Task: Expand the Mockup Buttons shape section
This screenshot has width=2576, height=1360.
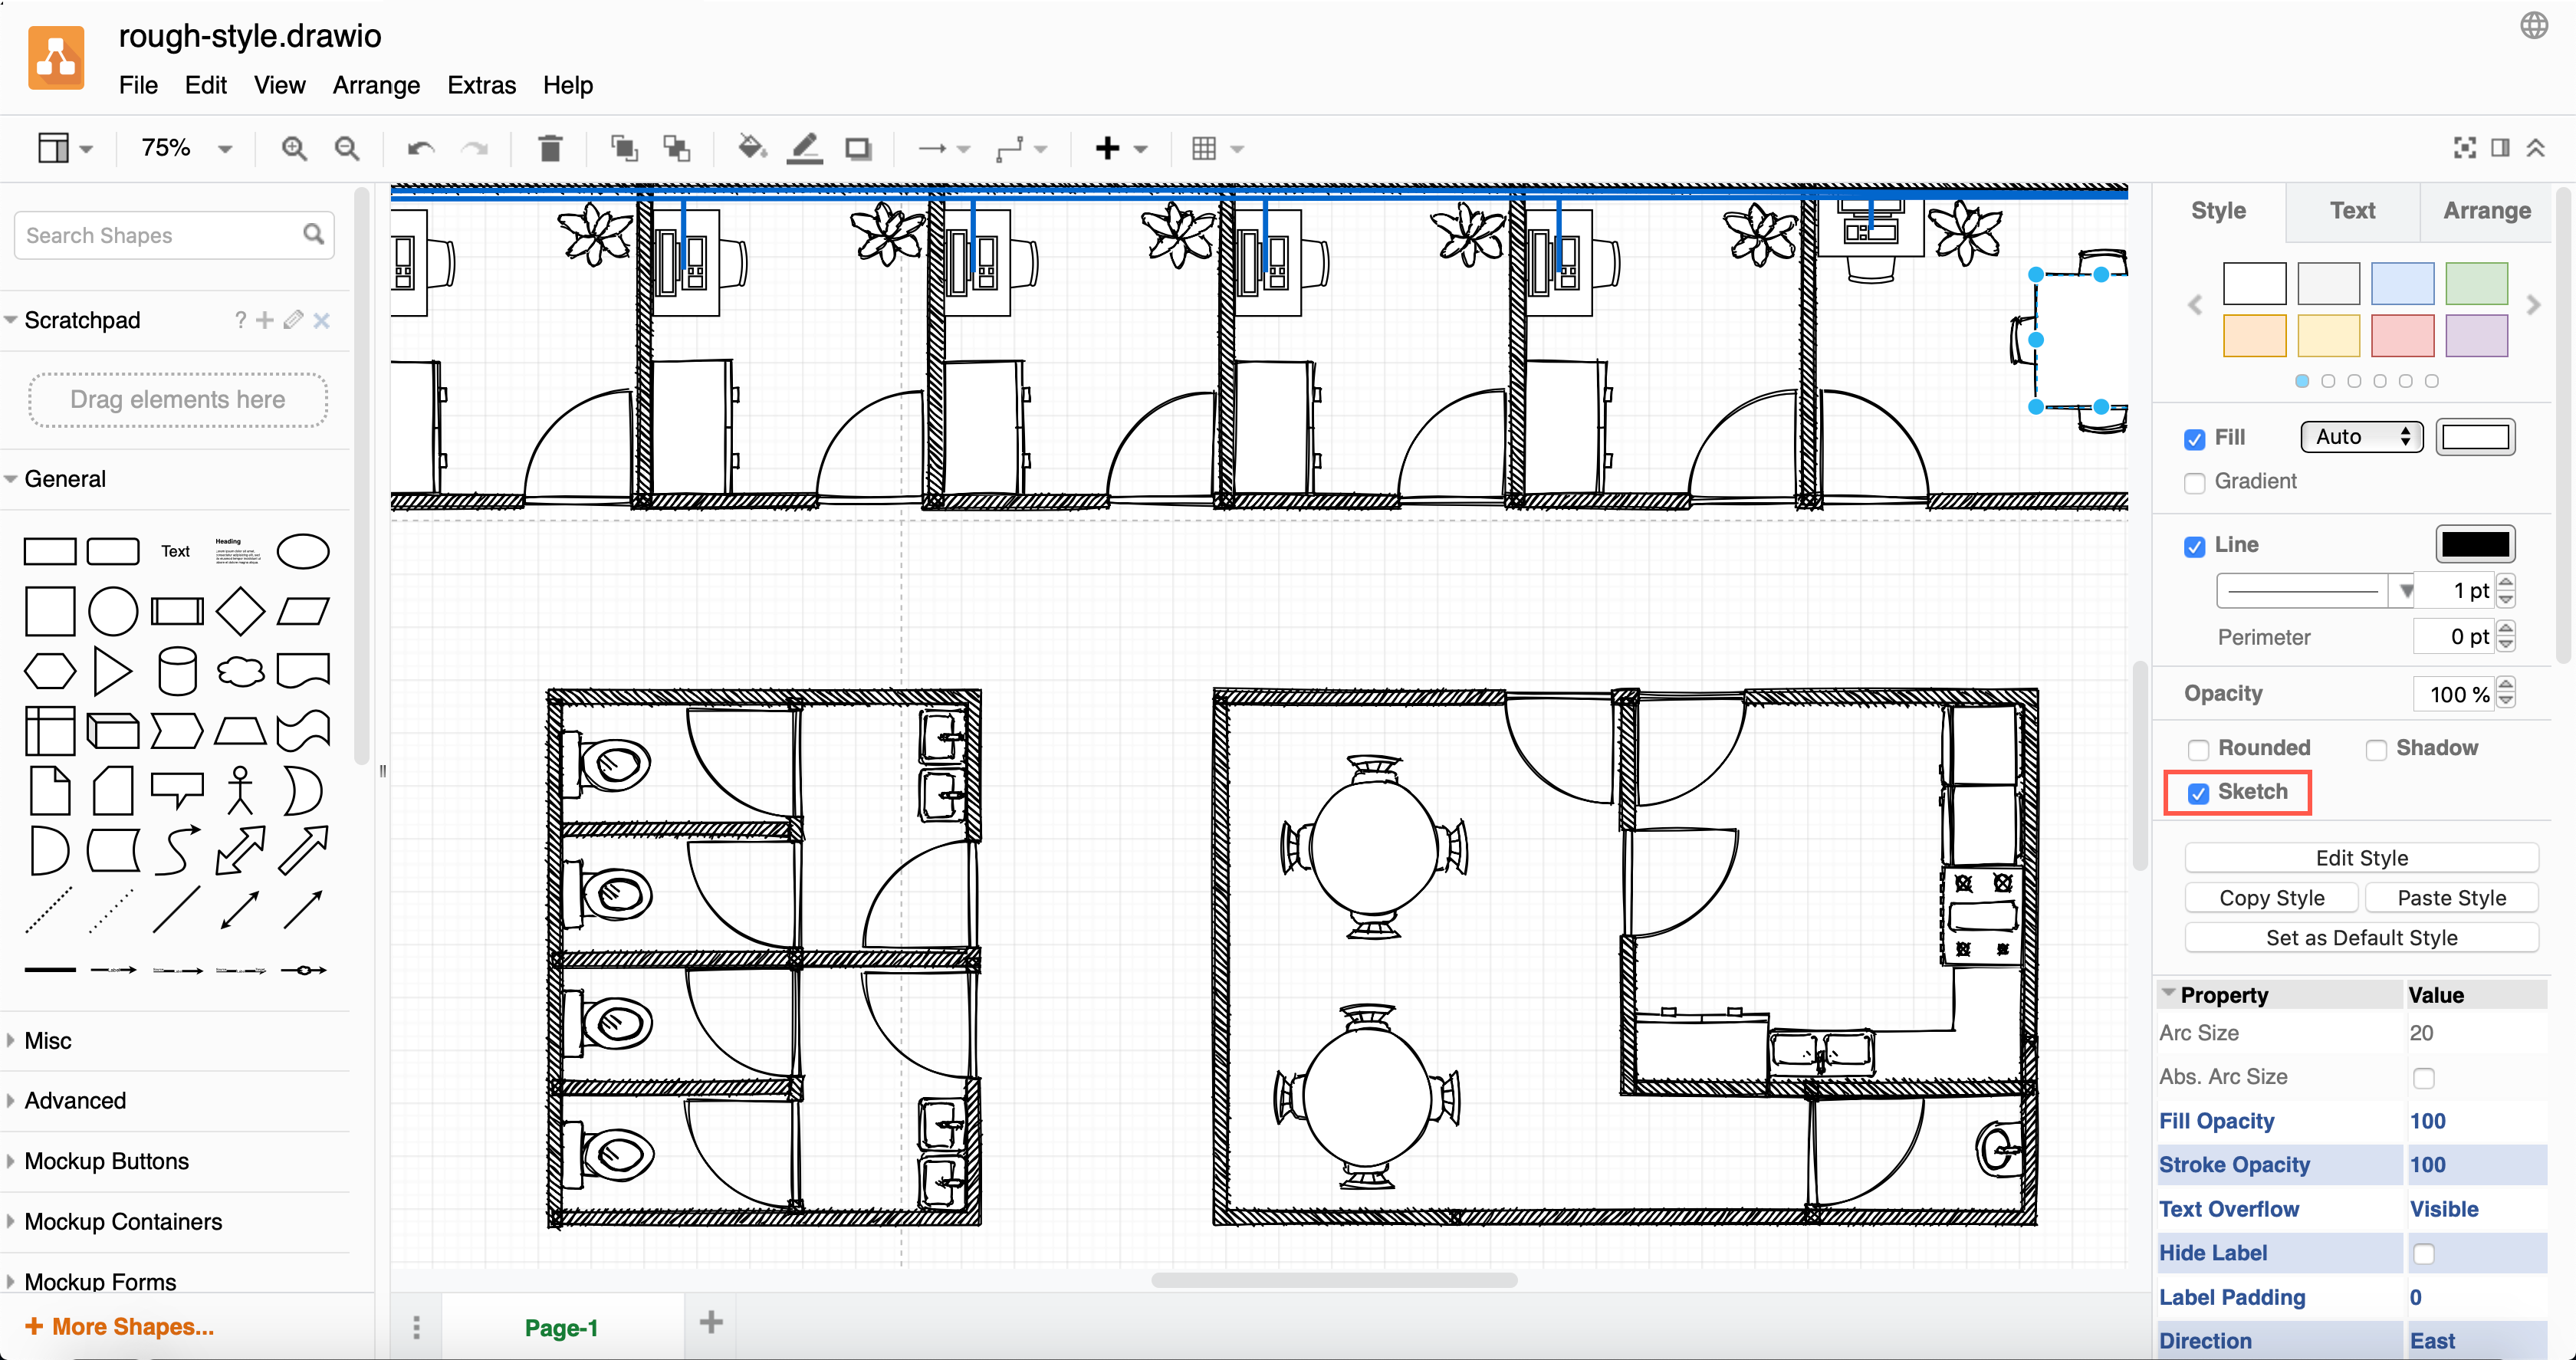Action: tap(106, 1160)
